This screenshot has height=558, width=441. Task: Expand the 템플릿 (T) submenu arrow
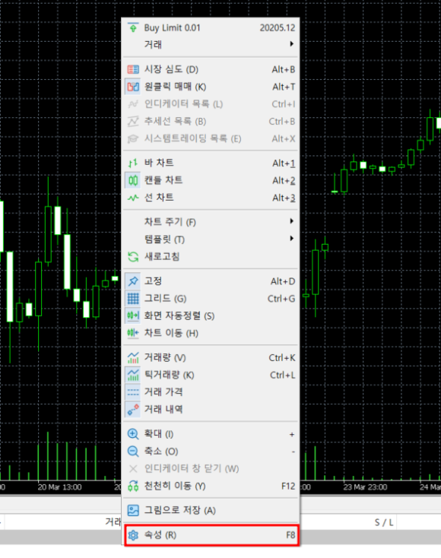(x=291, y=238)
